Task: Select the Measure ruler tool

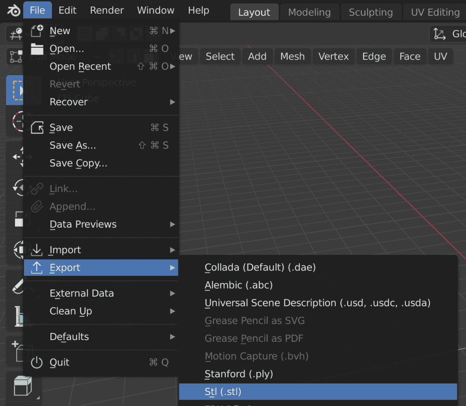Action: click(x=19, y=316)
